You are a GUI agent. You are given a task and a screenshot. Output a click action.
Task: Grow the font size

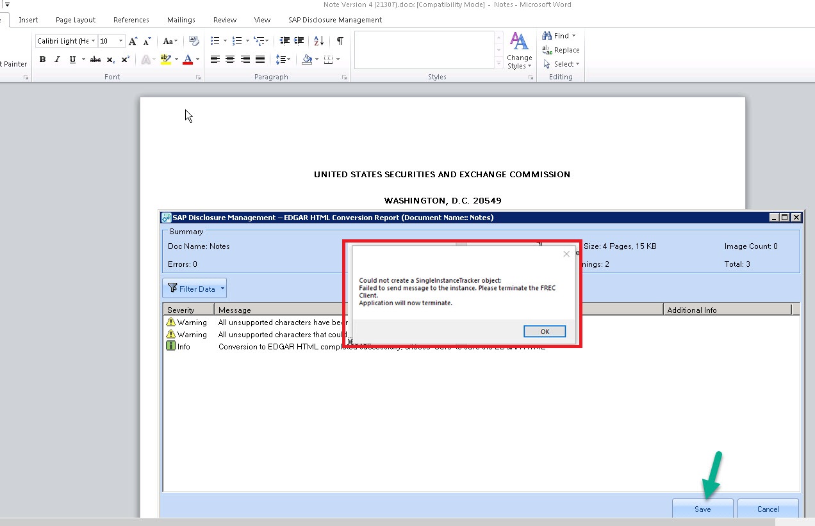pyautogui.click(x=133, y=41)
